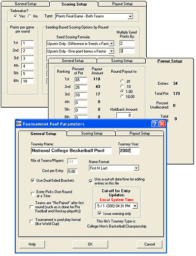Click College Men's Basketball Championship text
The height and width of the screenshot is (256, 196).
[117, 227]
